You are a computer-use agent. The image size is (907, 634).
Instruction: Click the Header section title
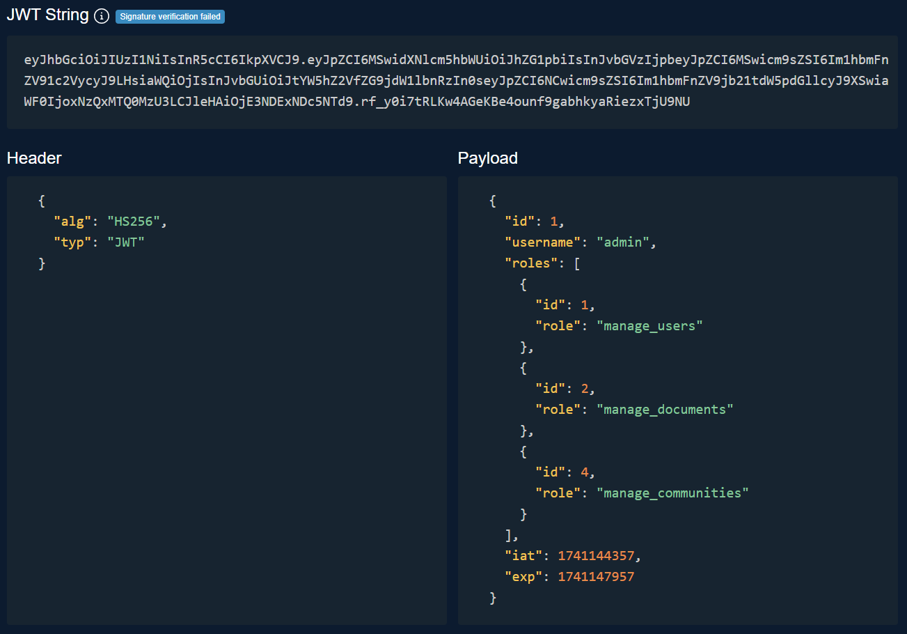coord(34,158)
